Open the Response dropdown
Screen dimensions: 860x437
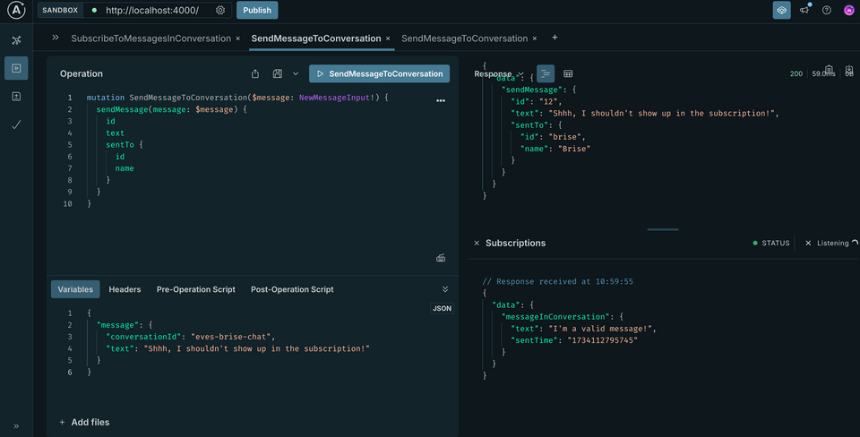click(x=499, y=73)
